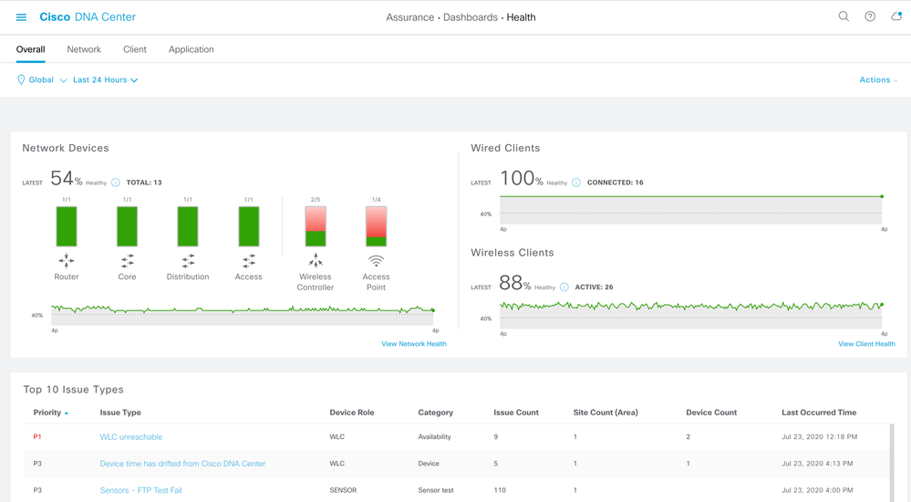Open the View Network Health link
Screen dimensions: 911x502
pos(414,344)
